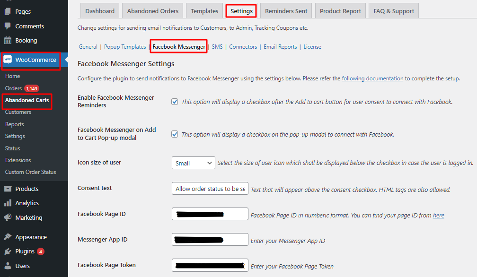Uncheck Enable Facebook Messenger Reminders checkbox
The height and width of the screenshot is (277, 477).
175,102
